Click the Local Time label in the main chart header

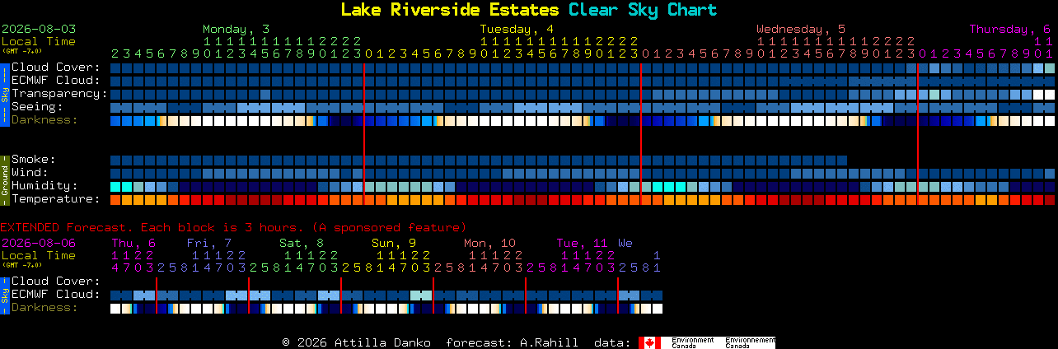coord(39,41)
